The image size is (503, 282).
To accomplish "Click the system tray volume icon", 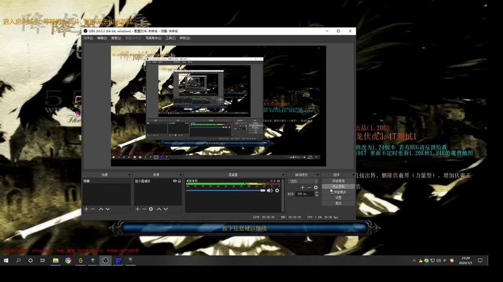I will tap(438, 261).
